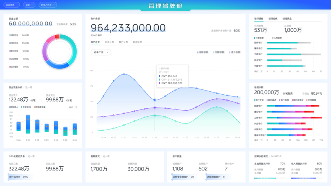331x186 pixels.
Task: Switch to the 银行担保 tab
Action: pyautogui.click(x=273, y=19)
